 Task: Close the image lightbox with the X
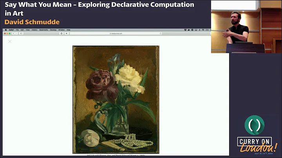pos(10,41)
